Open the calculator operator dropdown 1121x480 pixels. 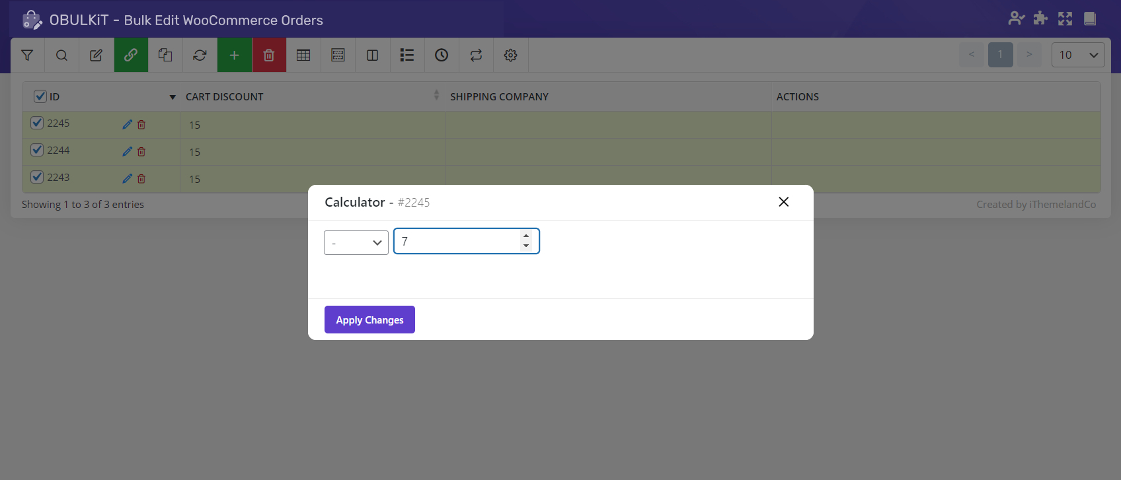click(356, 242)
